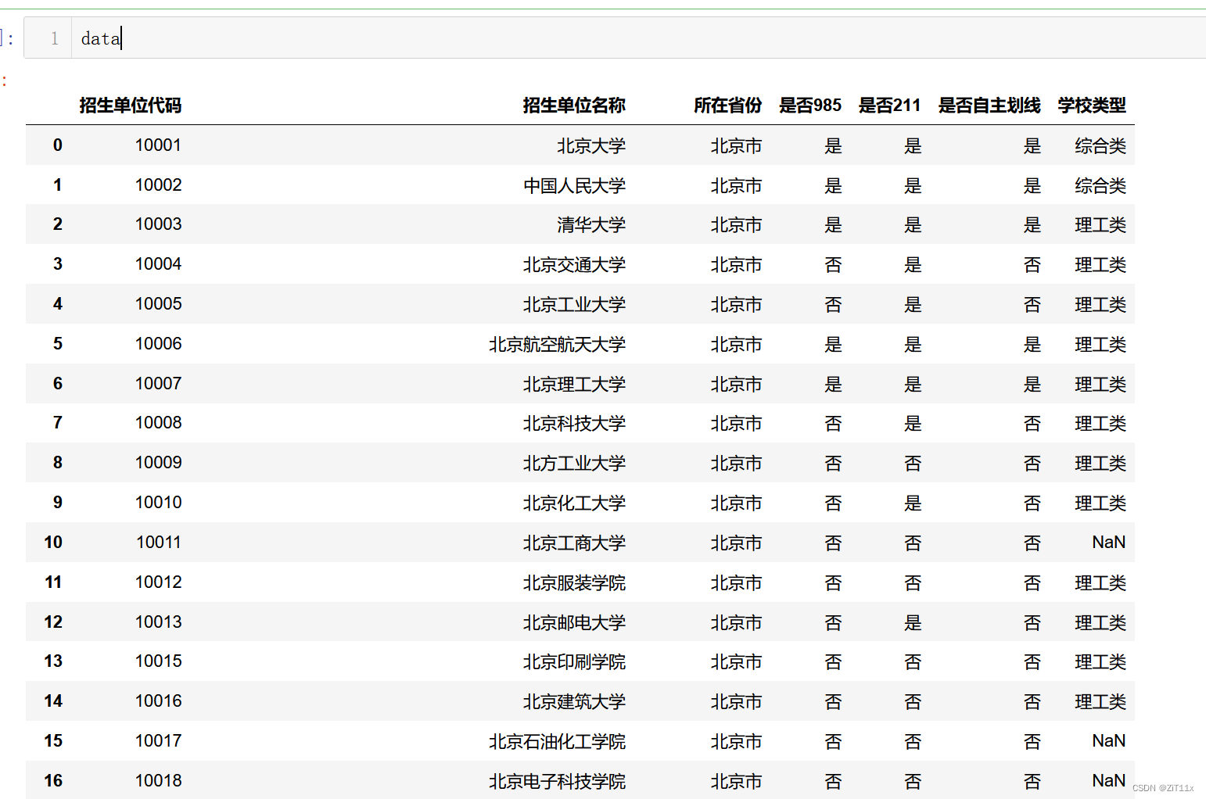
Task: Click the NaN value in 北京工商大学 row
Action: (x=1109, y=543)
